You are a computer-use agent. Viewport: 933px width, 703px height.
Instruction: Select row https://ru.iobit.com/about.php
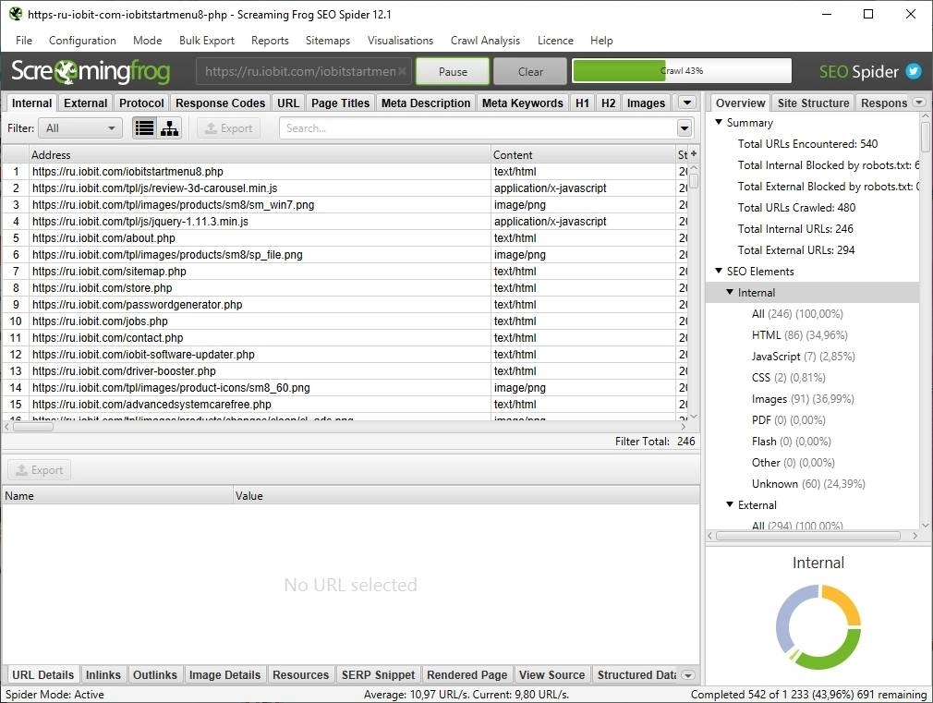coord(345,238)
